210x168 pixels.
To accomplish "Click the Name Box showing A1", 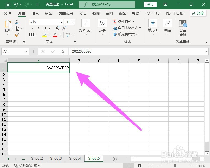I will 15,51.
